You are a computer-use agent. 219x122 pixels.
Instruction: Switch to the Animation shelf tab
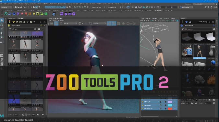[x=47, y=10]
